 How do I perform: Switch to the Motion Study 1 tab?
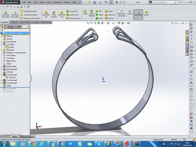tap(26, 137)
